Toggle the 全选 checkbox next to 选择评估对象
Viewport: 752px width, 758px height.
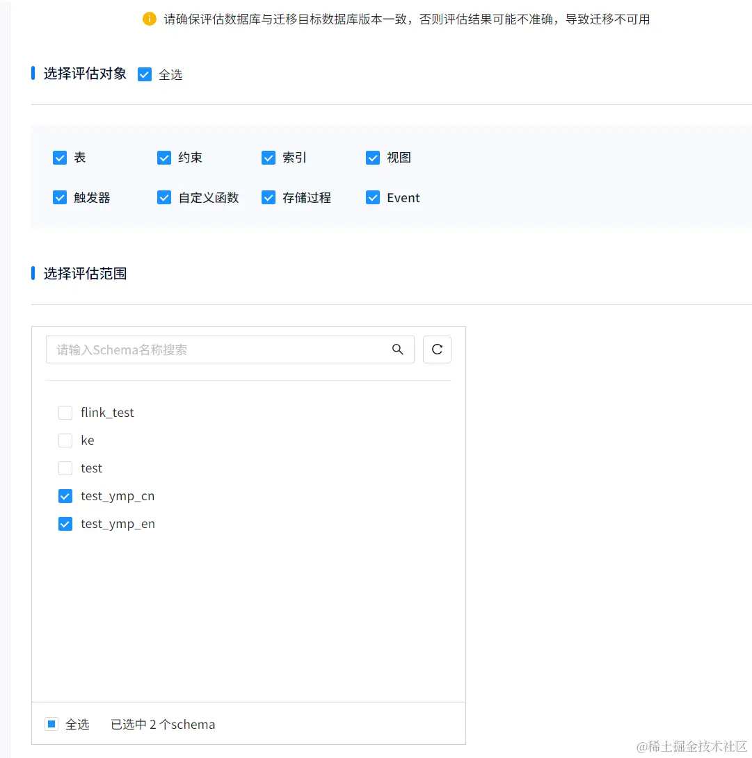pos(144,74)
